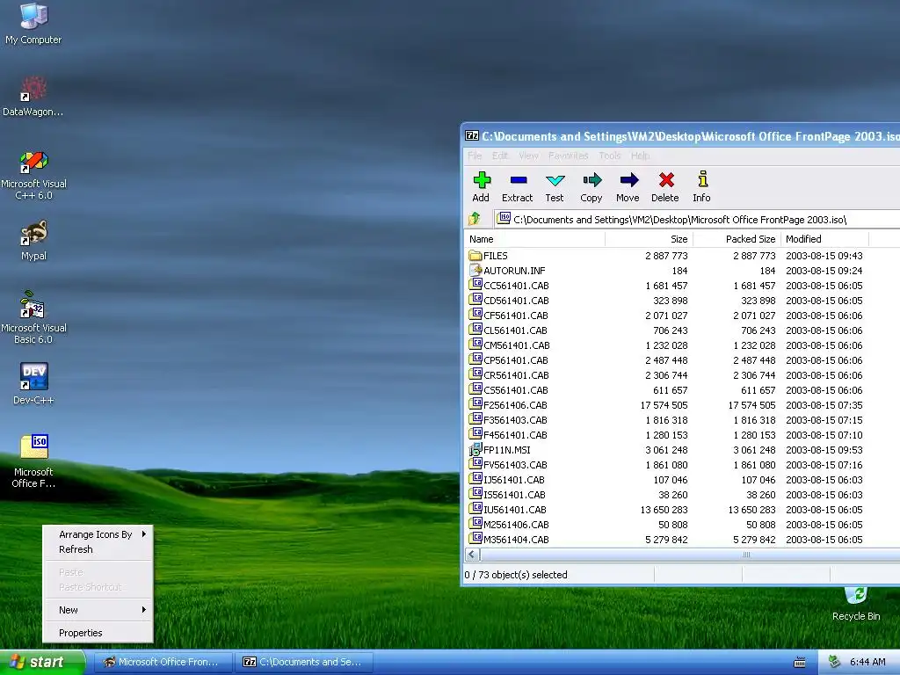Select the IJ561401.CAB row
900x675 pixels.
682,480
